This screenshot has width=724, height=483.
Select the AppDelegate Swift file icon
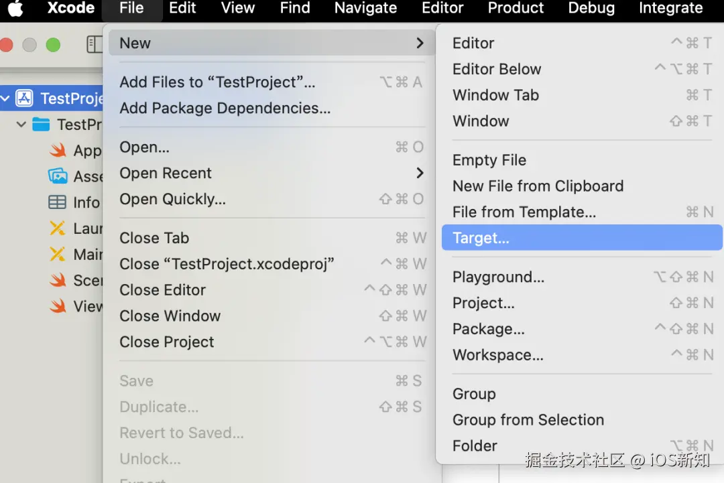click(58, 151)
